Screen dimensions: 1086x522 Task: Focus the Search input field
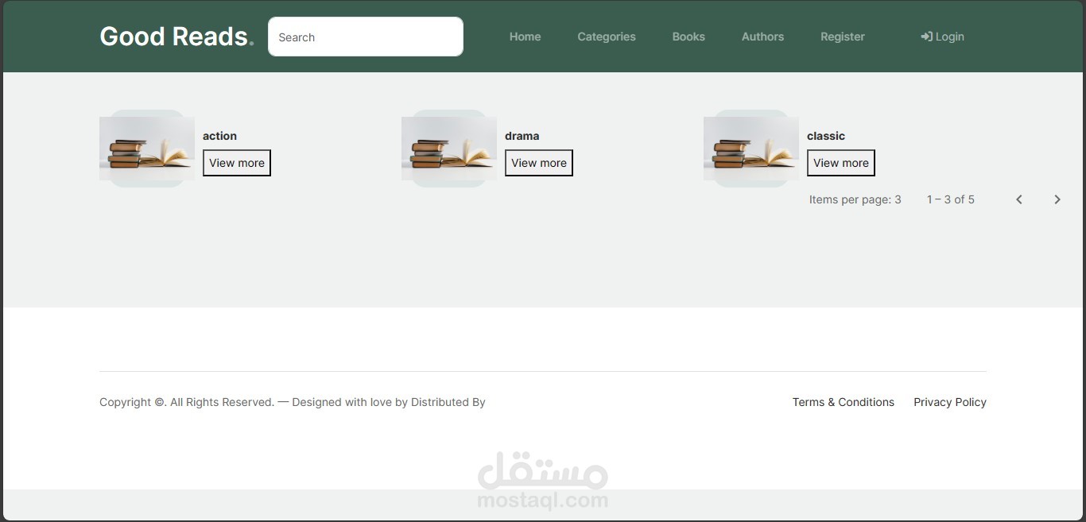pyautogui.click(x=366, y=37)
